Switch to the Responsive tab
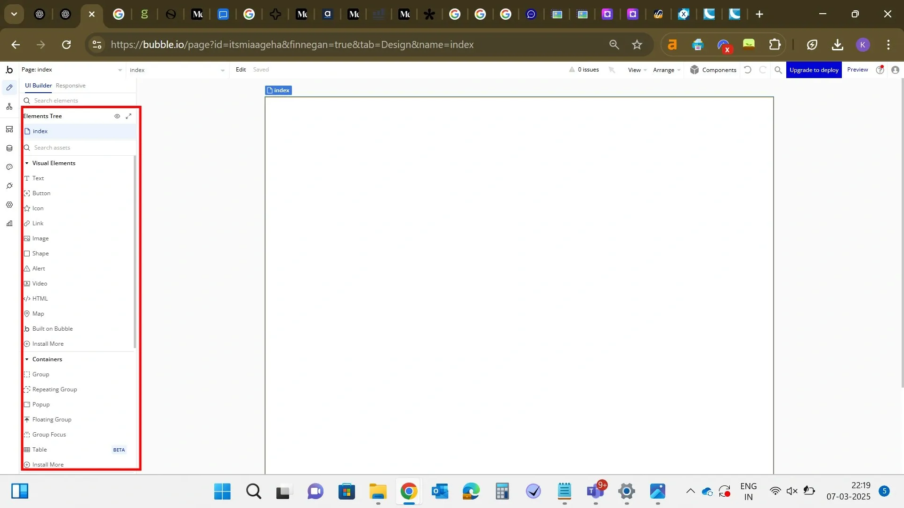Screen dimensions: 904x508 pyautogui.click(x=71, y=86)
